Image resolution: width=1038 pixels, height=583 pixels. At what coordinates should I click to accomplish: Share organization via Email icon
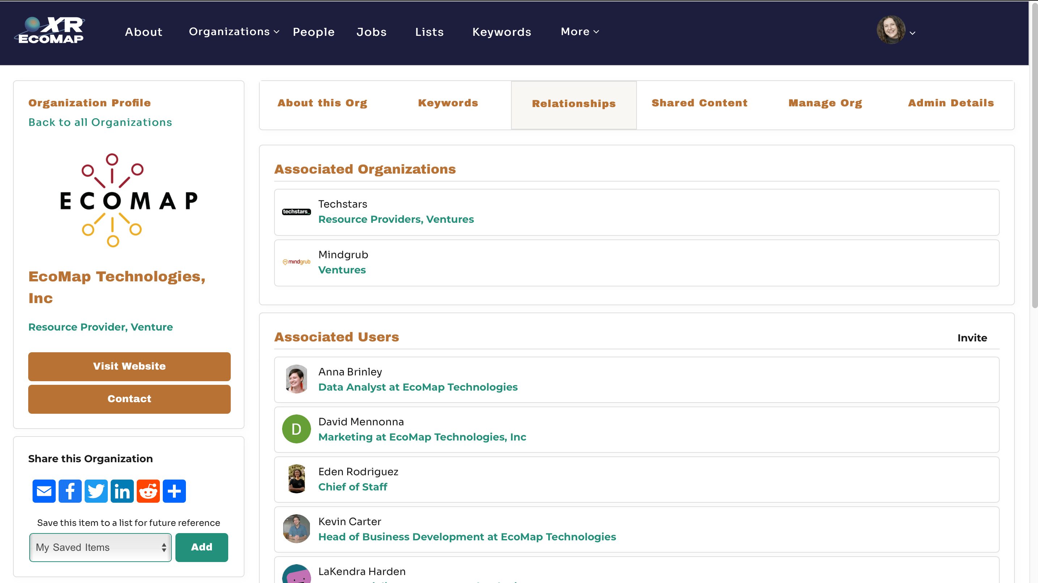[x=44, y=491]
